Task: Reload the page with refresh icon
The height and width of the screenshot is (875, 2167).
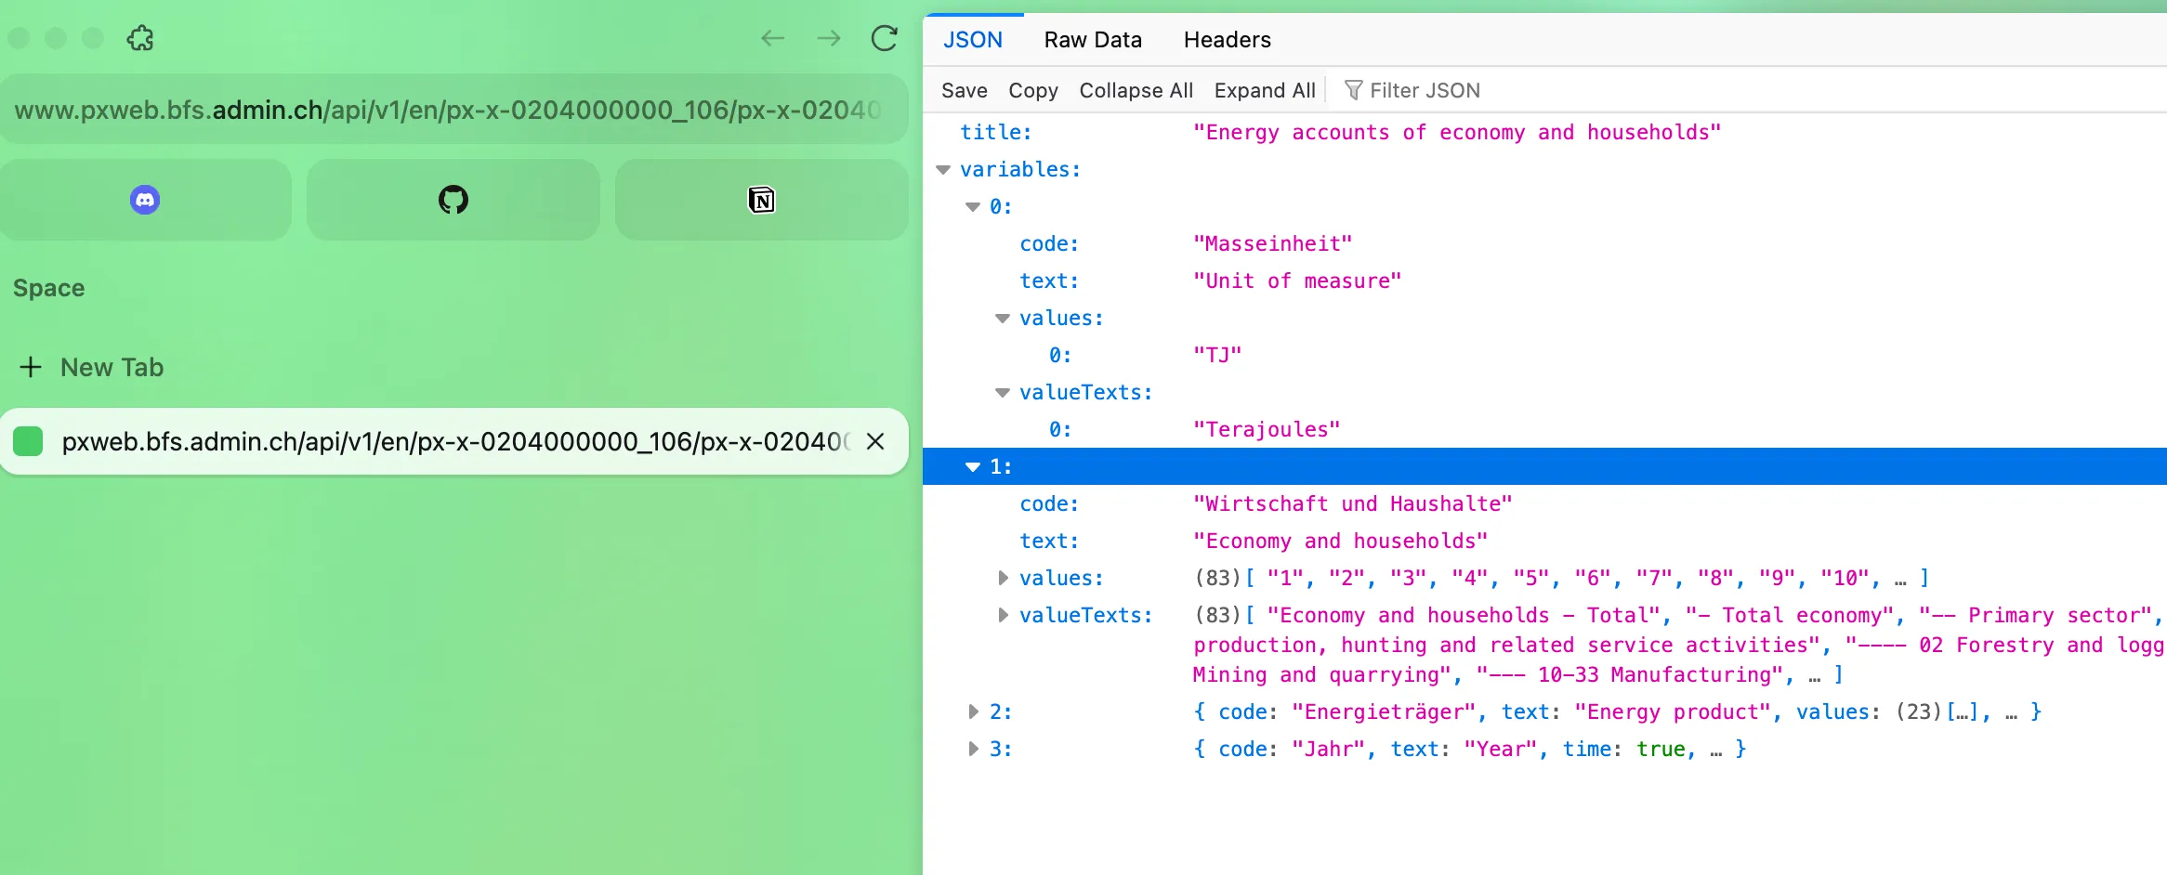Action: 884,38
